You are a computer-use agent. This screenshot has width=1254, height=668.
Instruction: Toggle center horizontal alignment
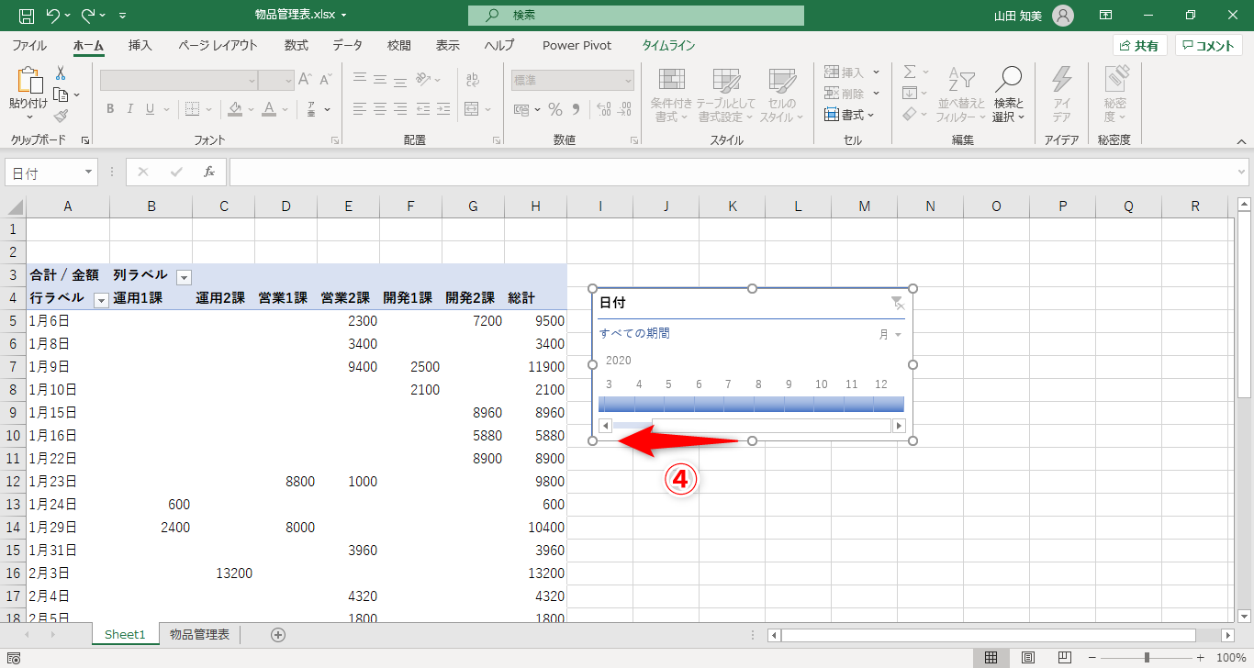click(379, 109)
